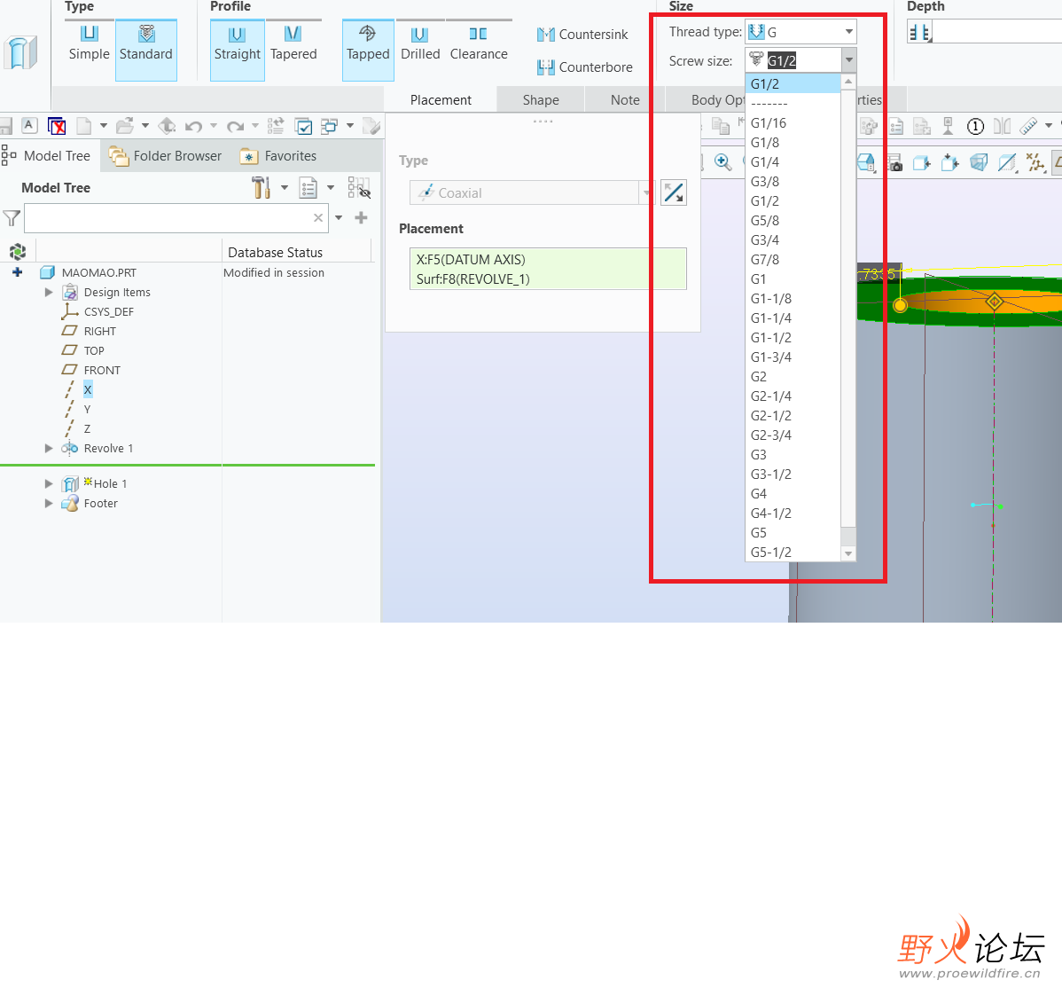Click the datum points display icon
1062x988 pixels.
1035,162
